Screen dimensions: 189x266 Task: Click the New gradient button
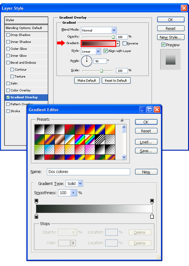(146, 172)
